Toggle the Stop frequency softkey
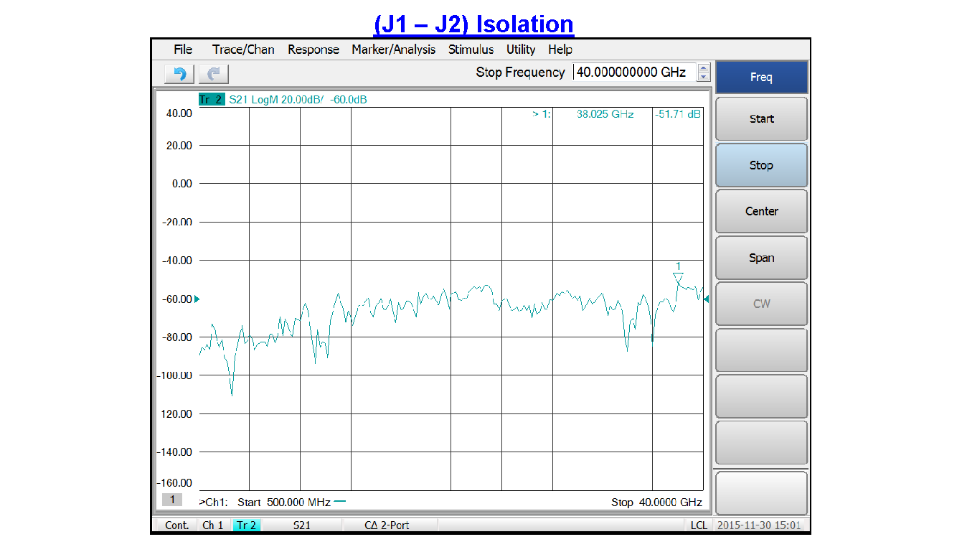This screenshot has width=962, height=547. (x=761, y=164)
